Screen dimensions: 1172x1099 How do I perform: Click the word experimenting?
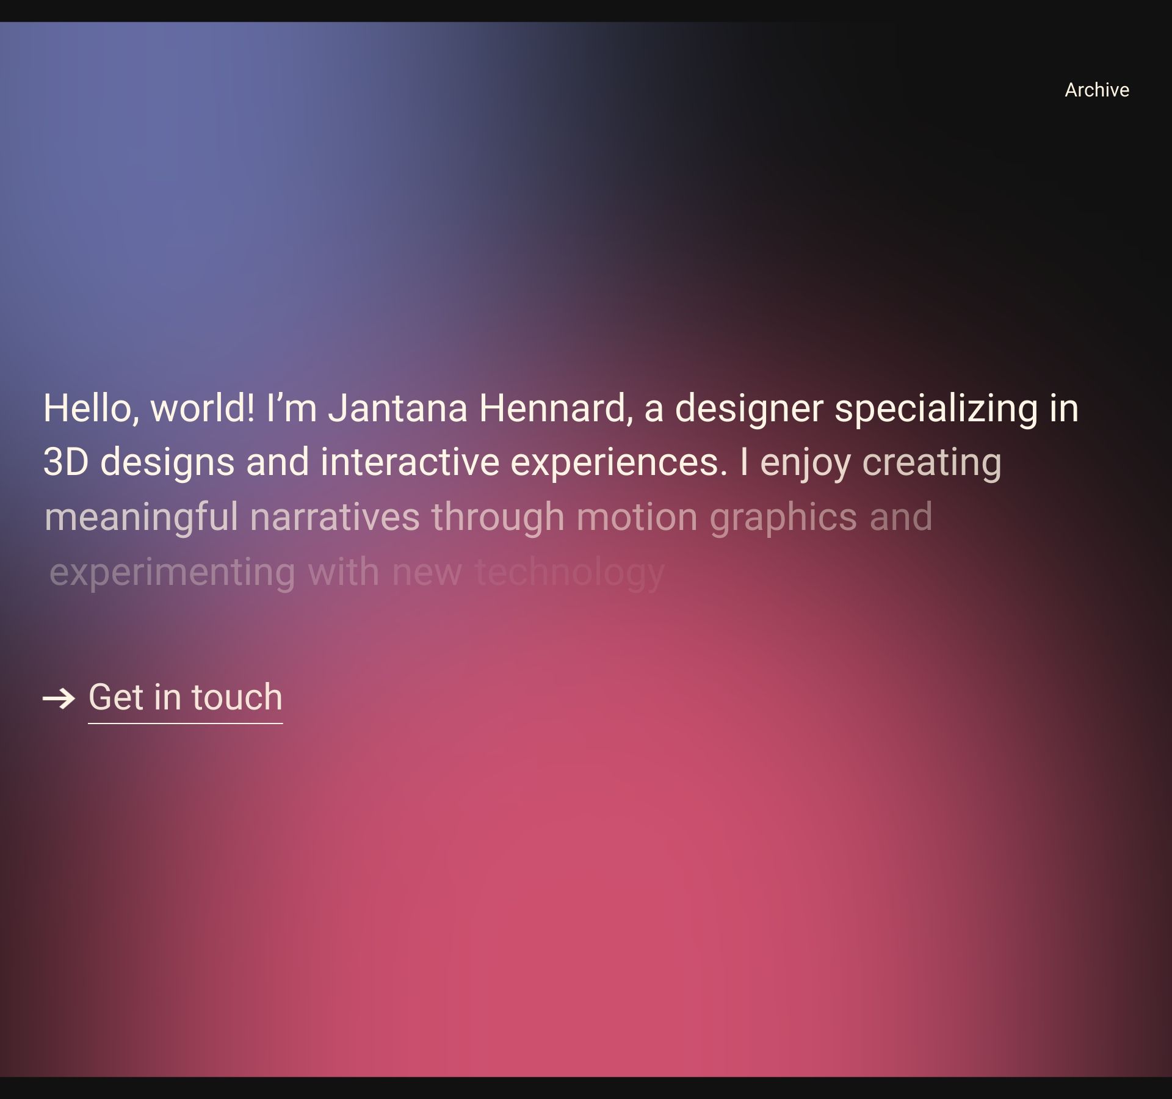(172, 573)
